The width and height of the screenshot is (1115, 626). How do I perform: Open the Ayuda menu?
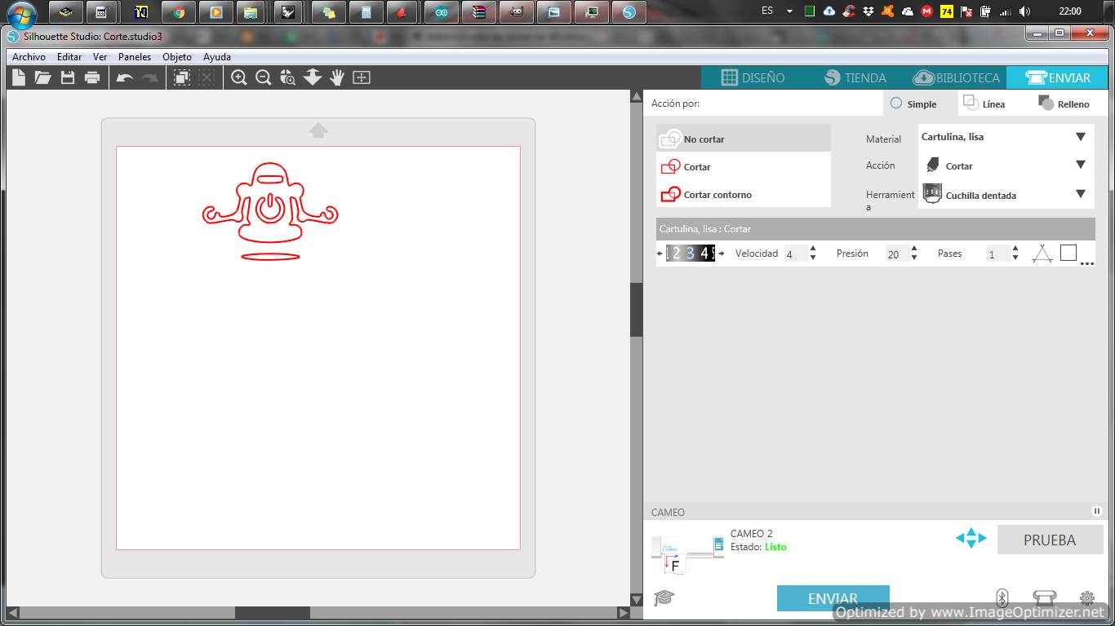point(217,57)
